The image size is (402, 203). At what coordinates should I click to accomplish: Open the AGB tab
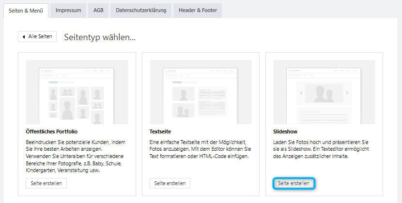tap(98, 11)
